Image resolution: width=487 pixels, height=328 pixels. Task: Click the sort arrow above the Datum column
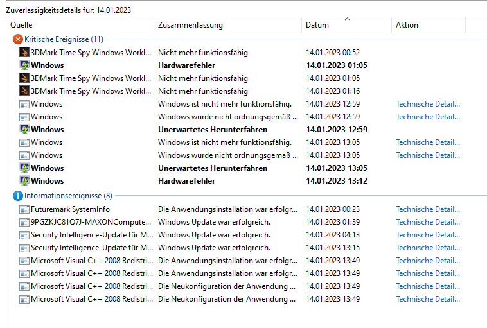tap(347, 19)
